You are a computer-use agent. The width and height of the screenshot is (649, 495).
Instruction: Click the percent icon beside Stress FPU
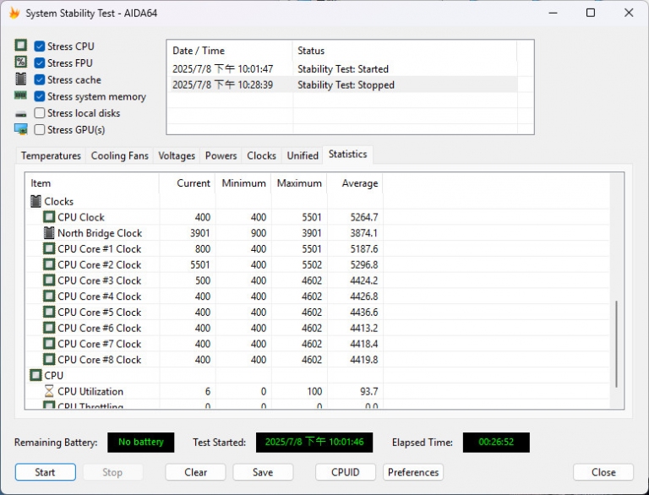coord(20,62)
